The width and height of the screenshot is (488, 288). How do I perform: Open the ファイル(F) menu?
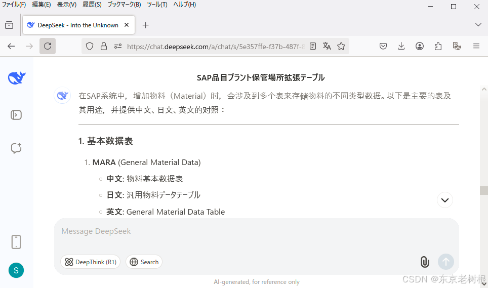(x=14, y=5)
